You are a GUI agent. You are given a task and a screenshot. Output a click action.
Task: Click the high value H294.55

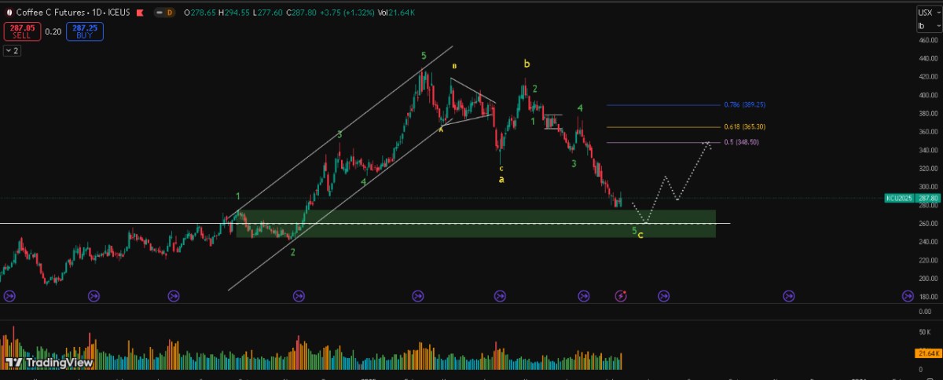233,13
